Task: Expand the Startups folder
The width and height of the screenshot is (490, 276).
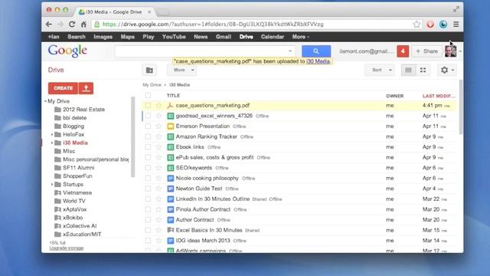Action: (52, 184)
